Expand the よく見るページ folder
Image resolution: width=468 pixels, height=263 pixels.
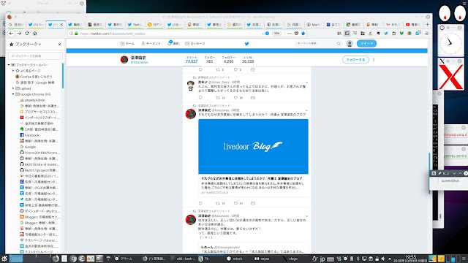point(13,71)
